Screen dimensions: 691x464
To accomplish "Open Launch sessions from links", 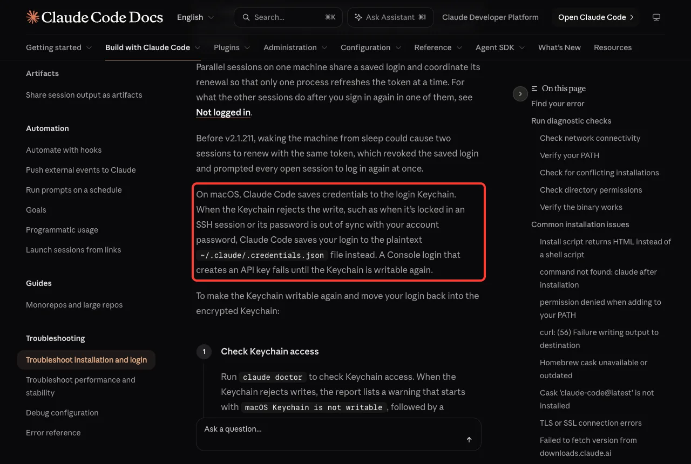I will pos(73,250).
